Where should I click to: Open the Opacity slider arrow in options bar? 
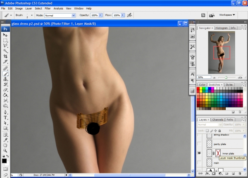[100, 15]
